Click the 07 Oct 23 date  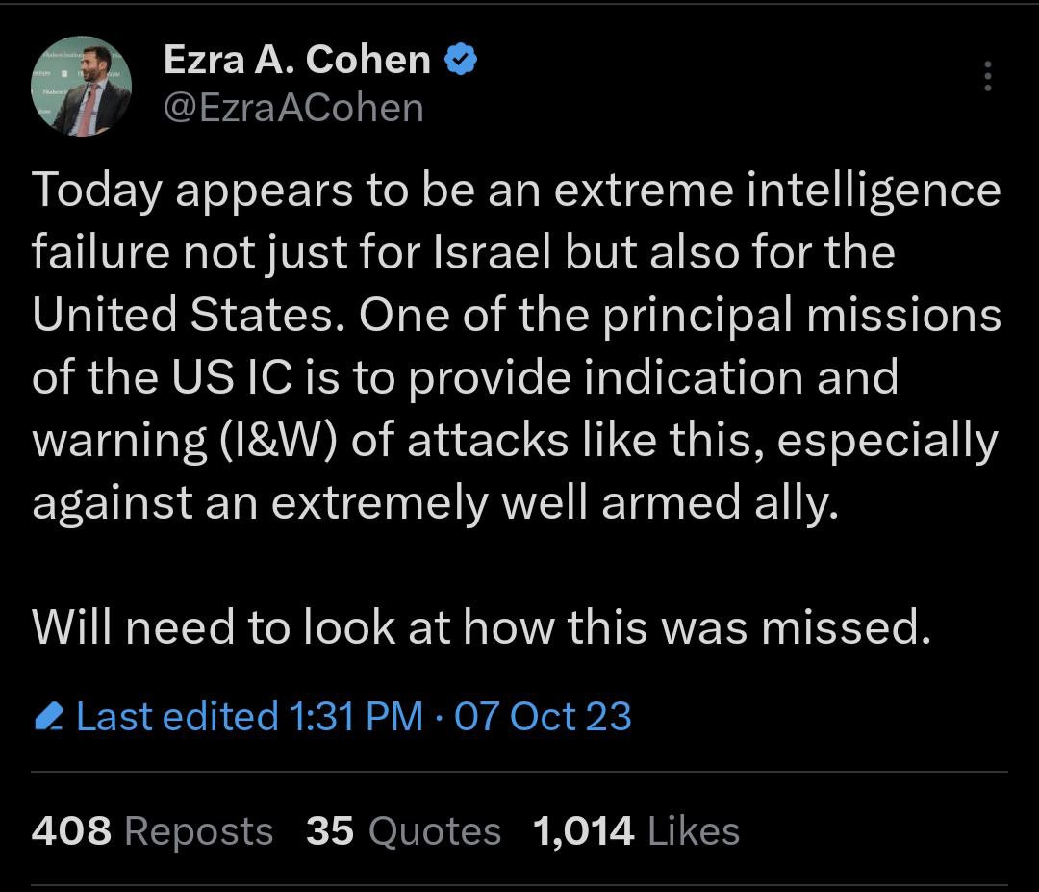[x=543, y=718]
